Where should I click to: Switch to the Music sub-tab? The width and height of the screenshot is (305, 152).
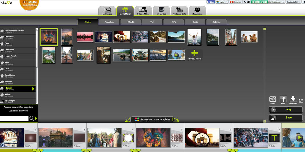click(x=195, y=22)
